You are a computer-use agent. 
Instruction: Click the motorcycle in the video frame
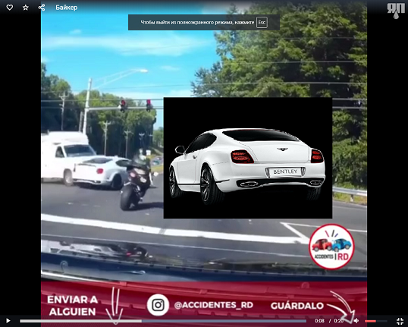pos(137,181)
